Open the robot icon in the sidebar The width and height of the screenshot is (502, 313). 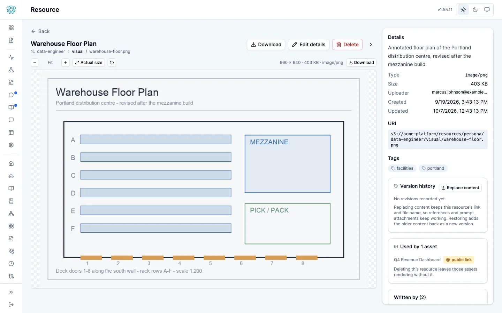pyautogui.click(x=11, y=176)
